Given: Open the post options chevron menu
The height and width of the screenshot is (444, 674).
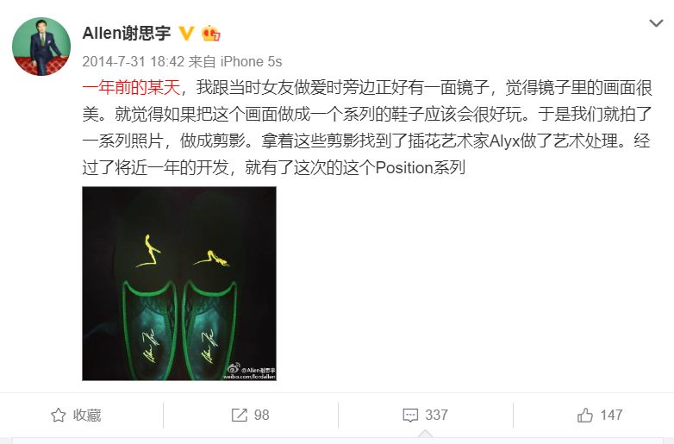Looking at the screenshot, I should click(x=656, y=23).
